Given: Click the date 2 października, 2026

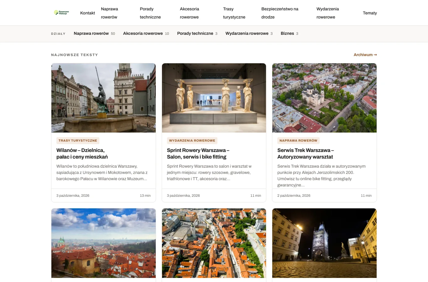Looking at the screenshot, I should coord(294,196).
